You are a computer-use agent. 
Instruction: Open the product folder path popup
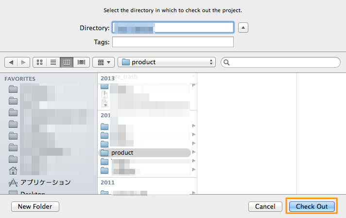tap(167, 62)
